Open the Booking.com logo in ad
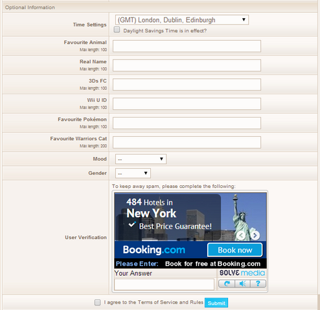The image size is (320, 310). point(154,250)
